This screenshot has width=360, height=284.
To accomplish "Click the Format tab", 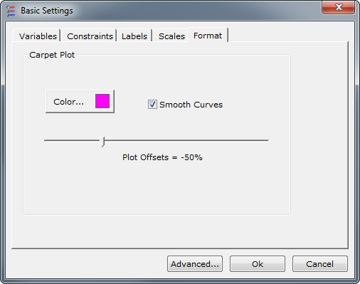I will pos(208,35).
